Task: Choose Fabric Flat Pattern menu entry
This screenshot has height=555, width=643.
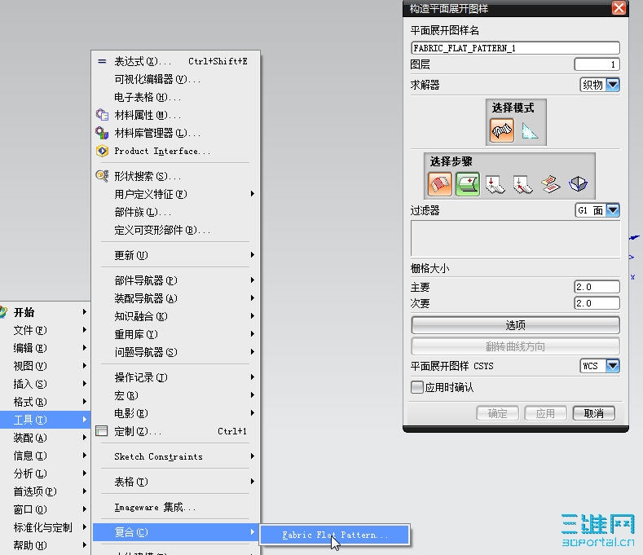Action: (335, 535)
